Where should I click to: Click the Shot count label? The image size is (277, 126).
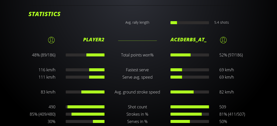click(137, 107)
